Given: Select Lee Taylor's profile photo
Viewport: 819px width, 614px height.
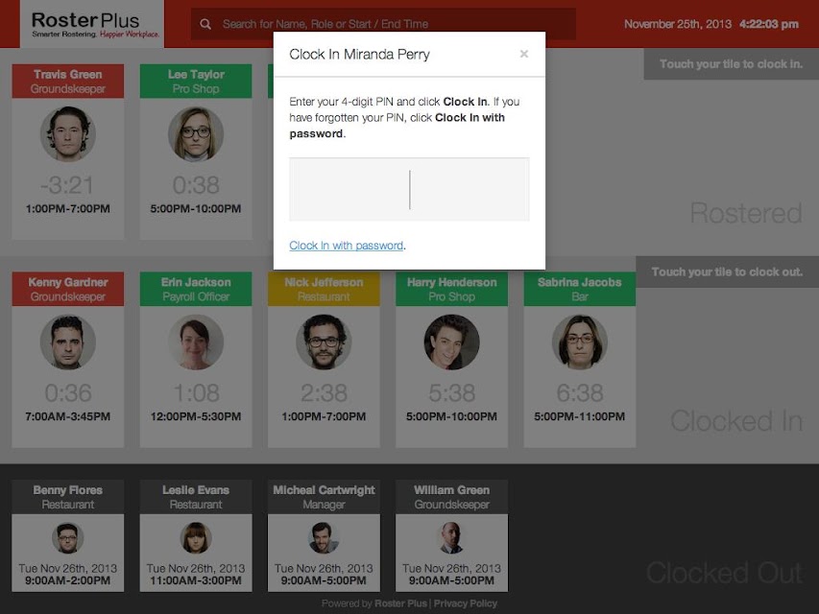Looking at the screenshot, I should point(196,134).
